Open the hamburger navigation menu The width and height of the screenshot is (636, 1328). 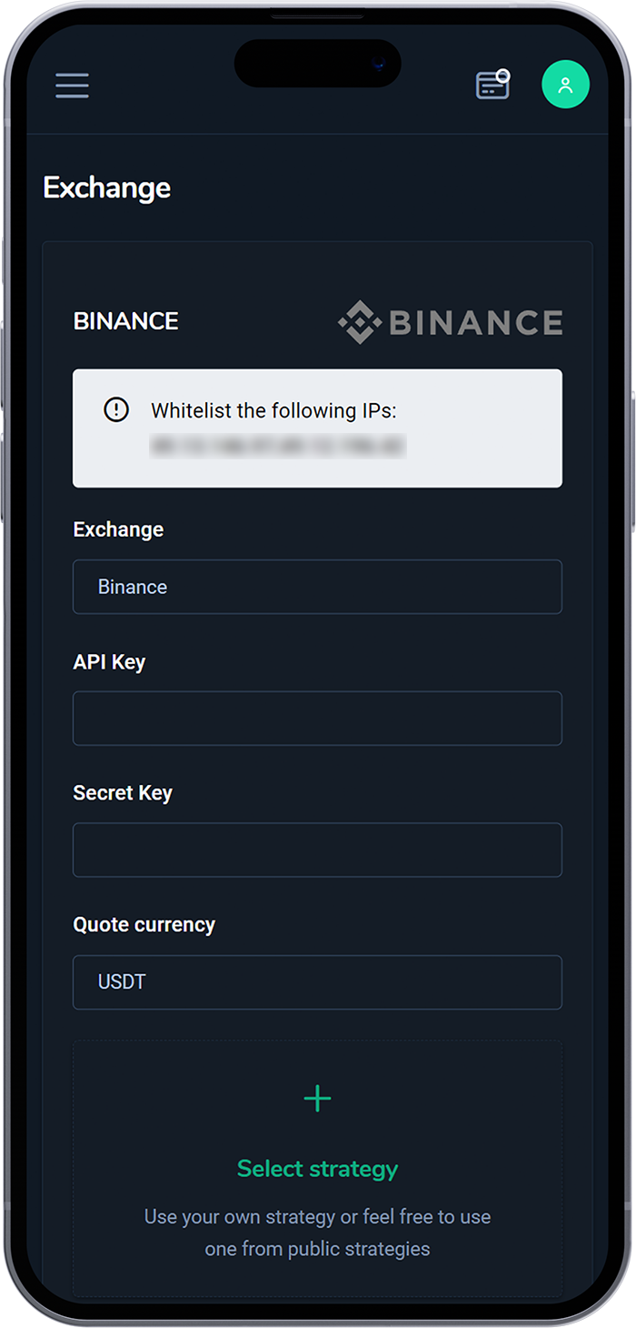point(72,86)
